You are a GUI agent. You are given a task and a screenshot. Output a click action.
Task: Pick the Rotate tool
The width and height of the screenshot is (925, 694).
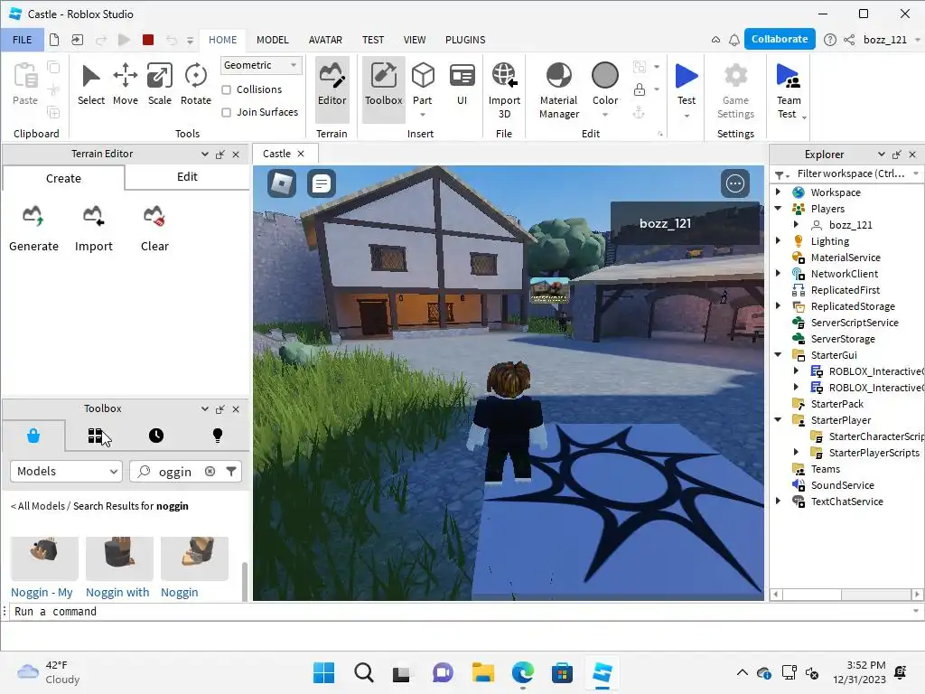pos(195,84)
